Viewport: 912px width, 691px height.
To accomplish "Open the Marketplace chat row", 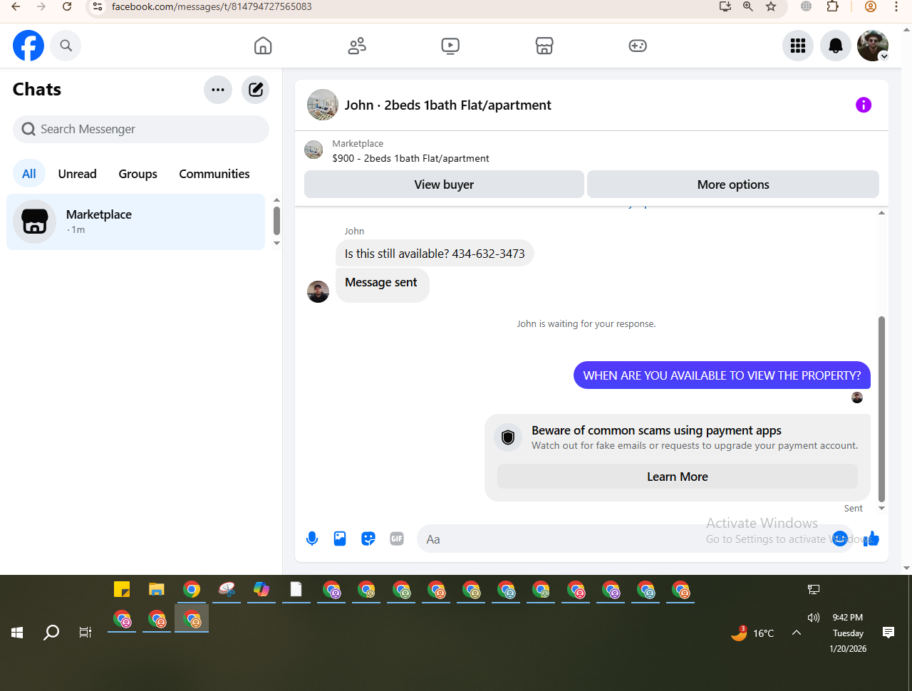I will 136,222.
